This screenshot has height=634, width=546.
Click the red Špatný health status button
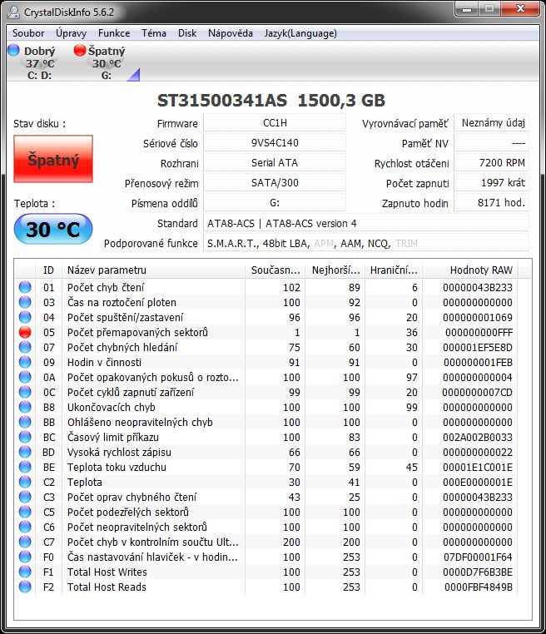(53, 159)
